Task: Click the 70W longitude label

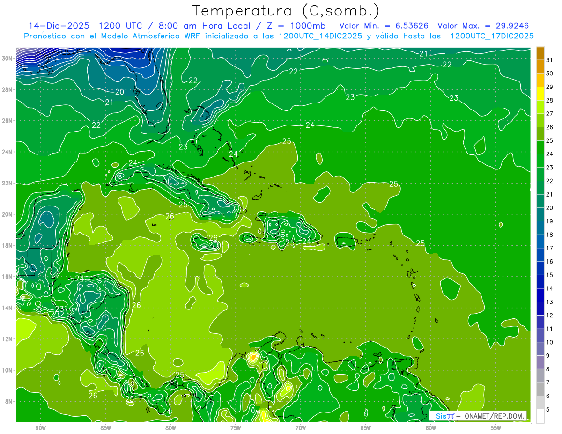Action: click(301, 428)
